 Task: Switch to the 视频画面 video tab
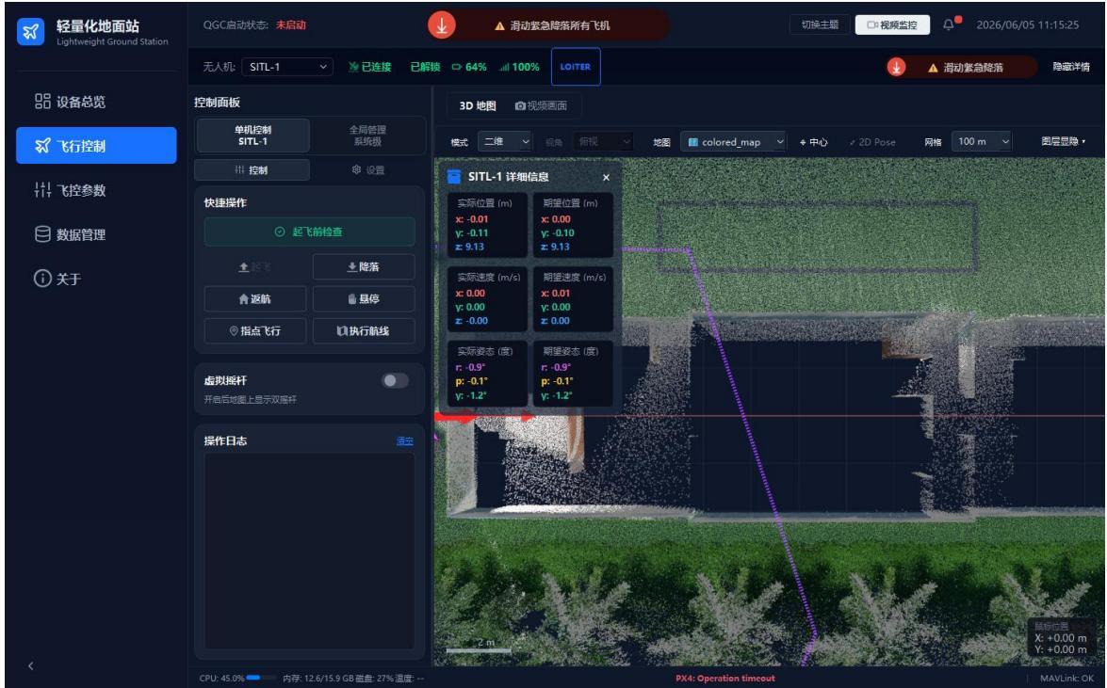point(541,105)
